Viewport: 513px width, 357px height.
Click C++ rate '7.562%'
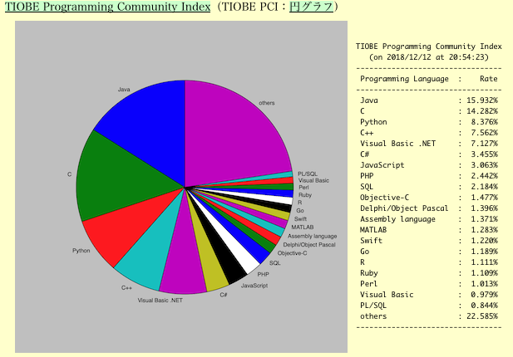pos(484,133)
